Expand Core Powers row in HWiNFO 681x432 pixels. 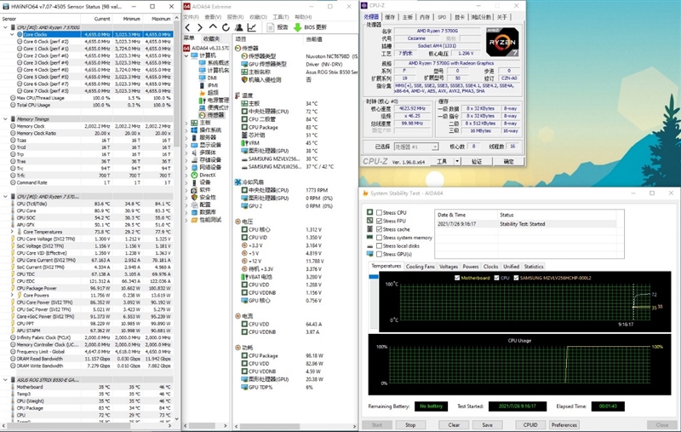[12, 295]
